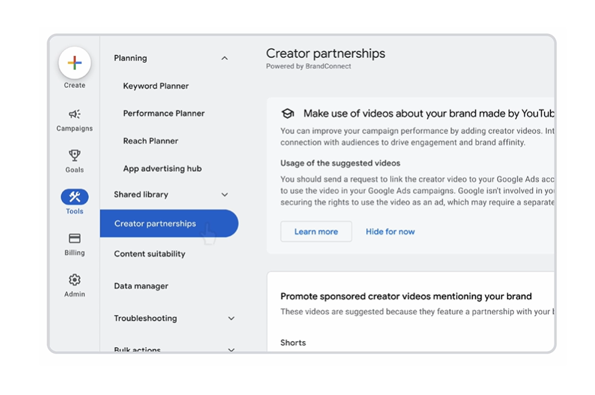The image size is (595, 395).
Task: Click the Planning section label
Action: (131, 58)
